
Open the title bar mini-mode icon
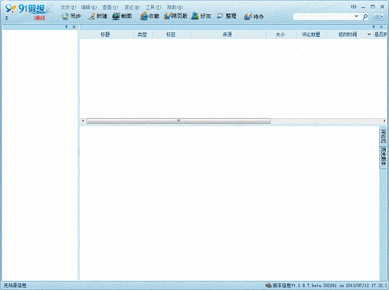click(354, 6)
